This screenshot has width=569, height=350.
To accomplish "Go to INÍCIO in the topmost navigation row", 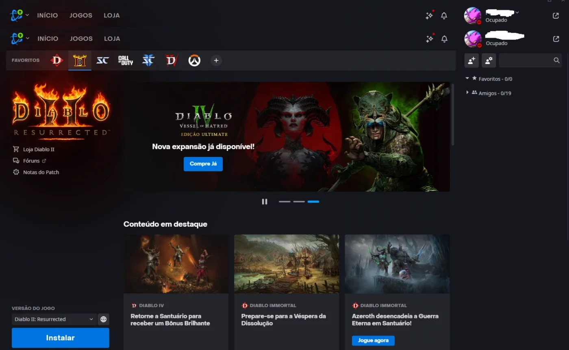I will [48, 15].
